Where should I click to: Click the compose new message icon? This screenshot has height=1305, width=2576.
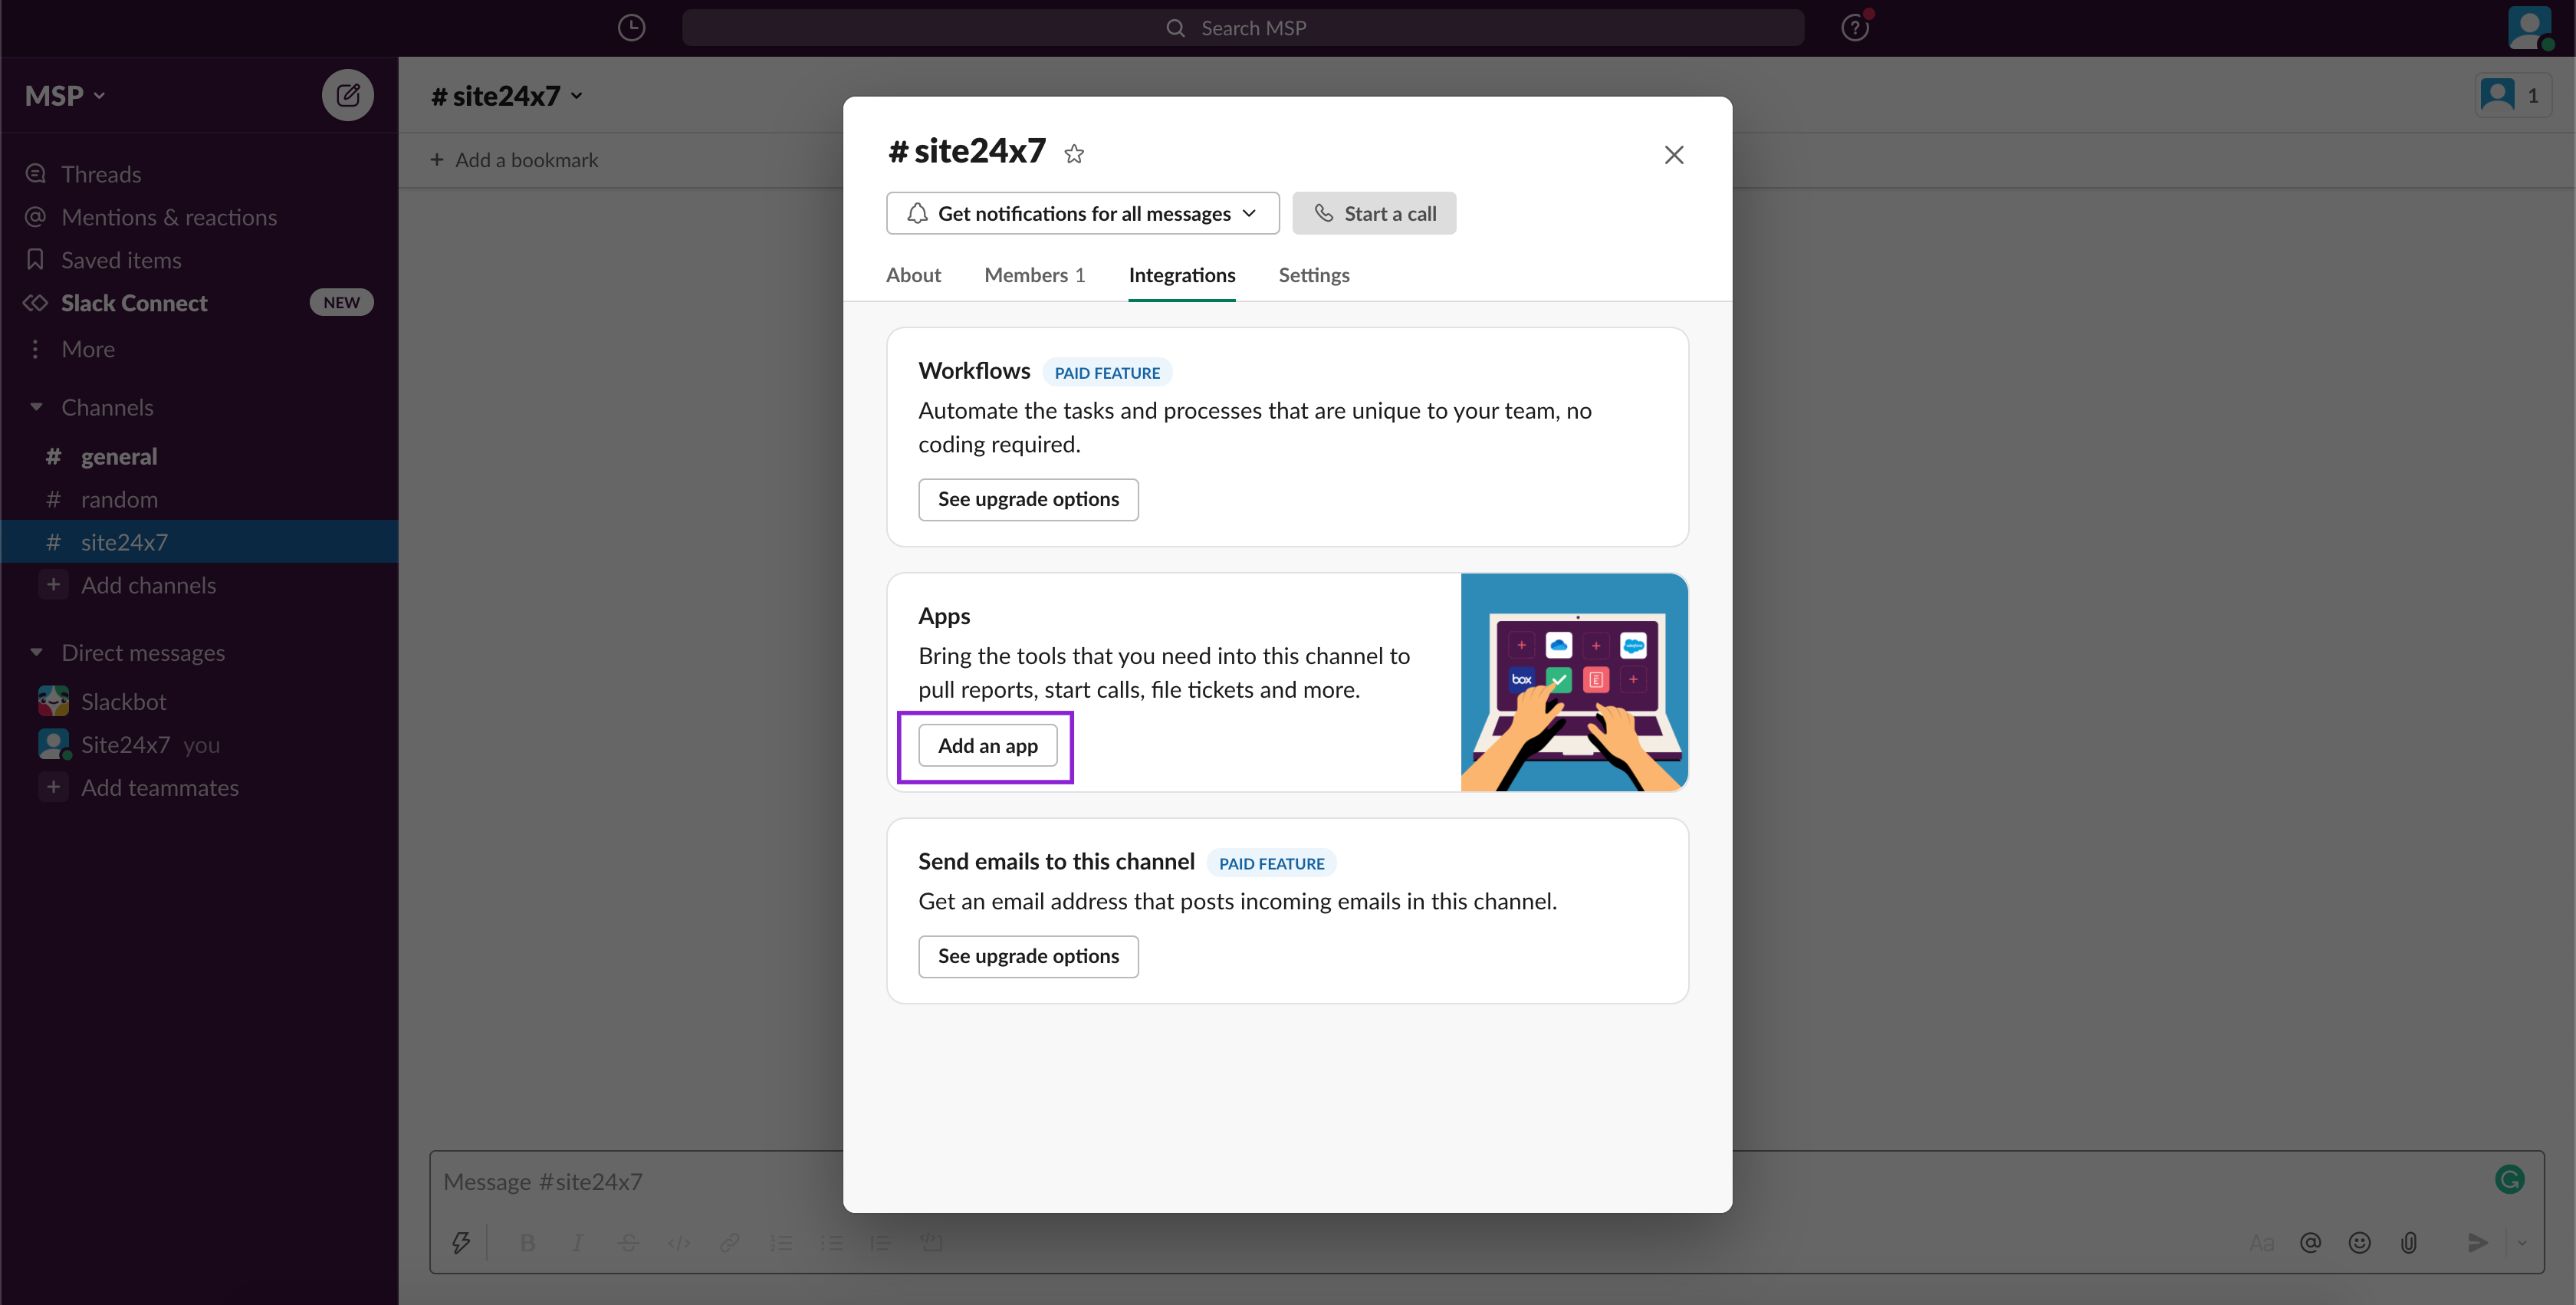click(347, 95)
